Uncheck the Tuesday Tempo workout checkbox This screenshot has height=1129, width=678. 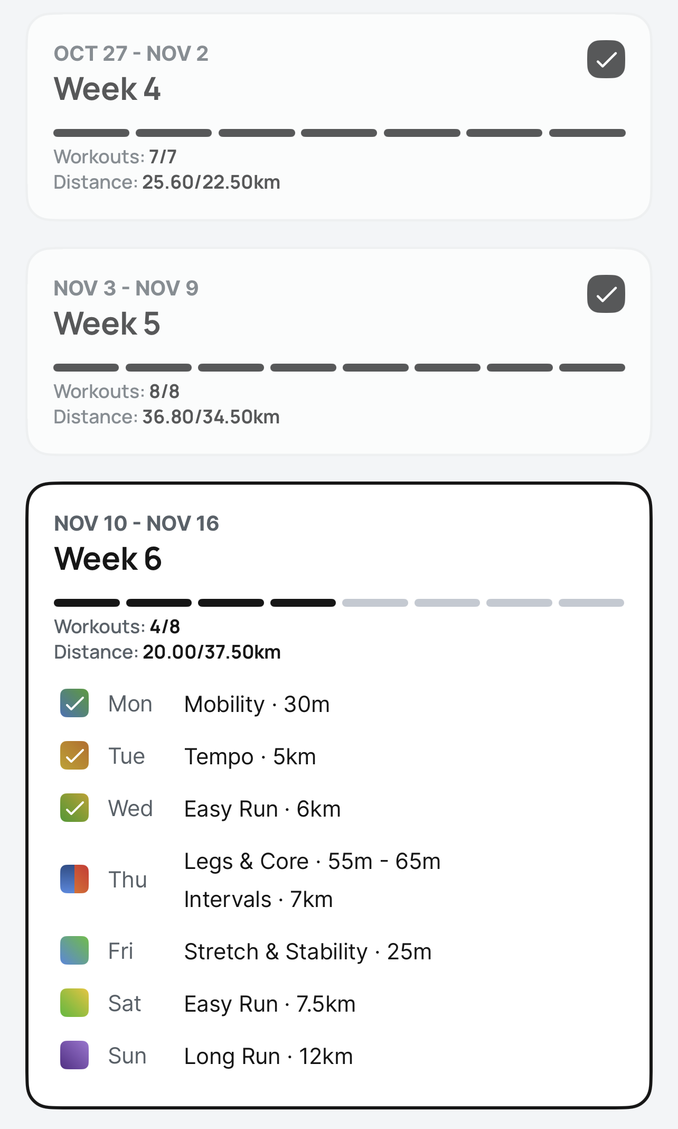pos(74,755)
